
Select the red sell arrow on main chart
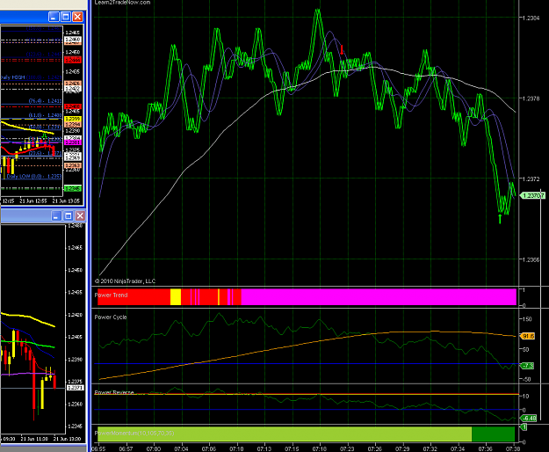point(342,49)
